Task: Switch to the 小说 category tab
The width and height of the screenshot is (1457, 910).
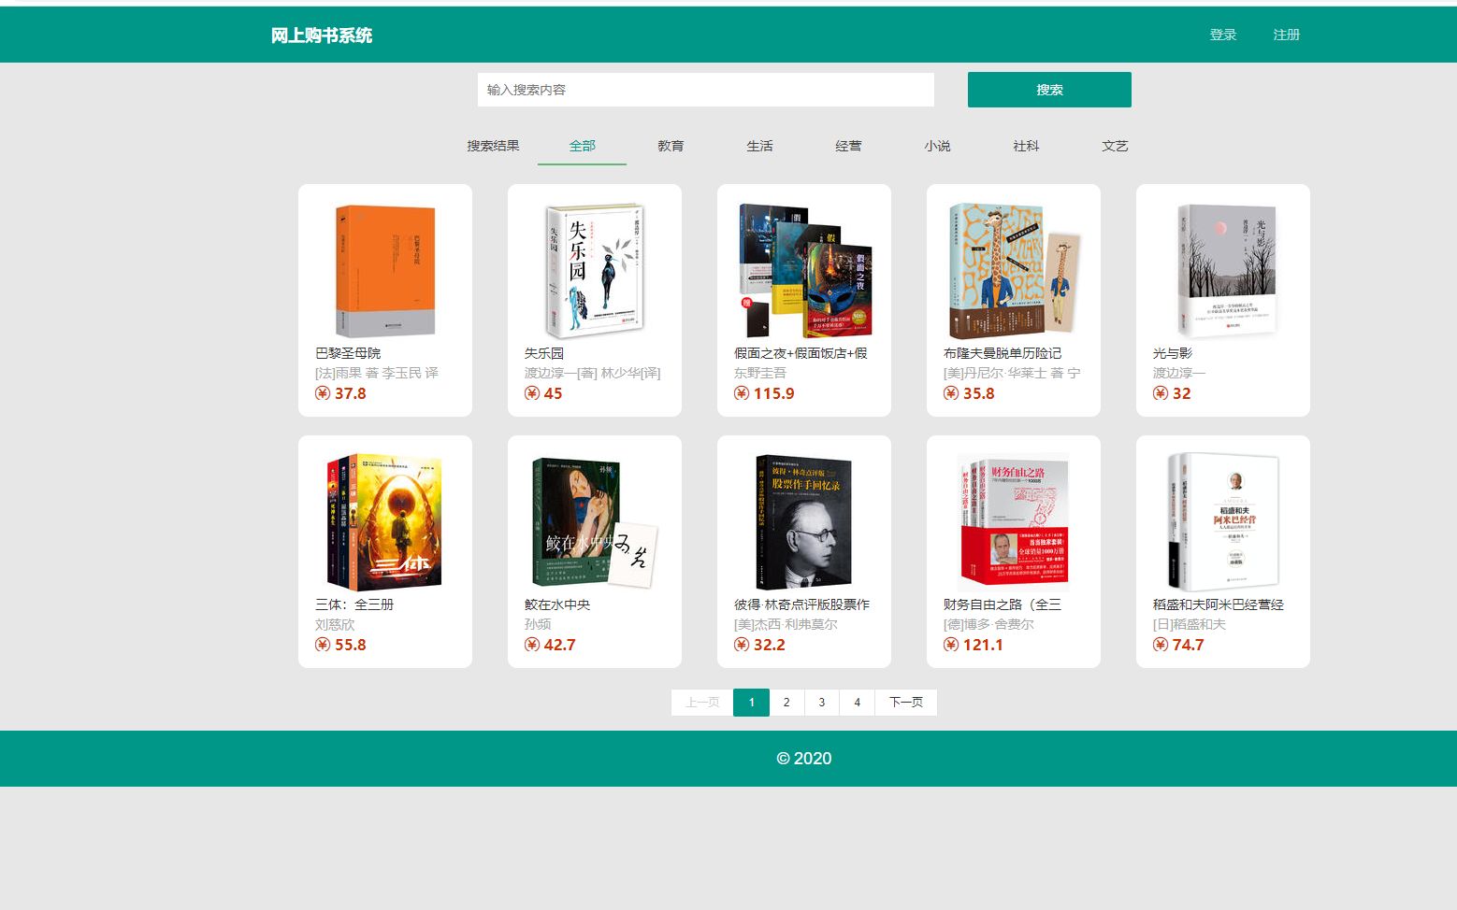Action: point(937,146)
